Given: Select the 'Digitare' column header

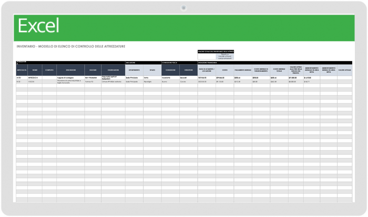Looking at the screenshot, I should click(x=93, y=70).
